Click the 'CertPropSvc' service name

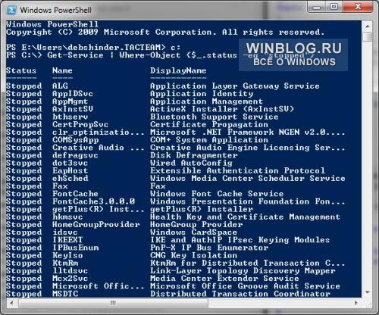pyautogui.click(x=80, y=124)
